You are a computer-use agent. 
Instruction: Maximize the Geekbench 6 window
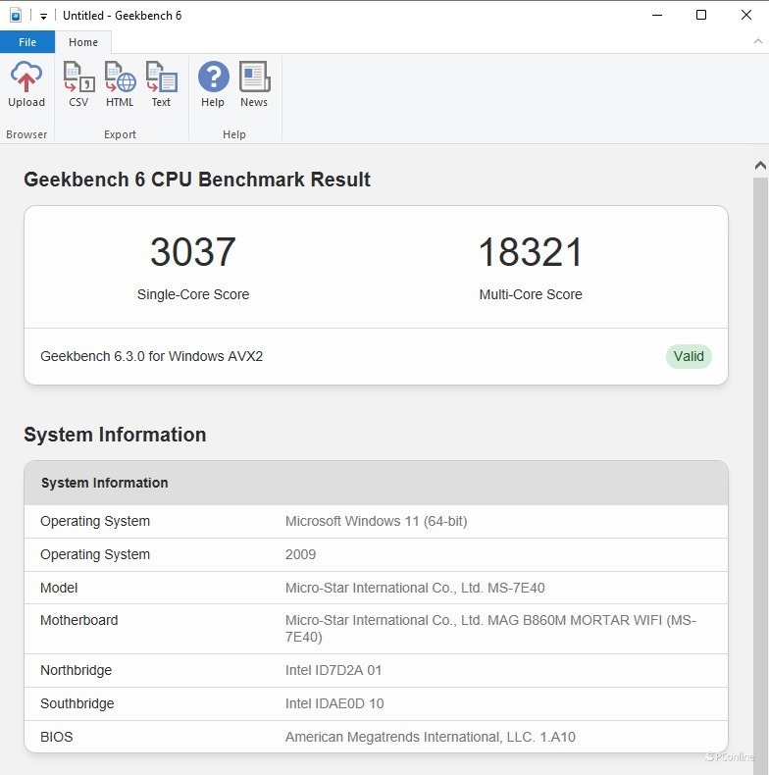coord(700,16)
